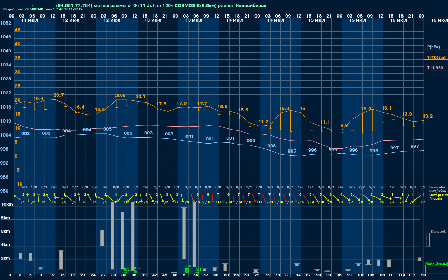The image size is (448, 280).
Task: Click the 0.3 precipitation amount label
Action: (127, 269)
